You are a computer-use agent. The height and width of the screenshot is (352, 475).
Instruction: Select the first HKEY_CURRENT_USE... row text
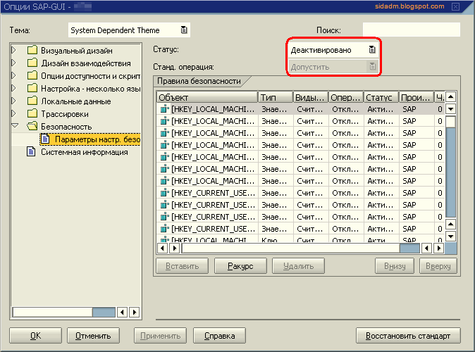click(214, 193)
